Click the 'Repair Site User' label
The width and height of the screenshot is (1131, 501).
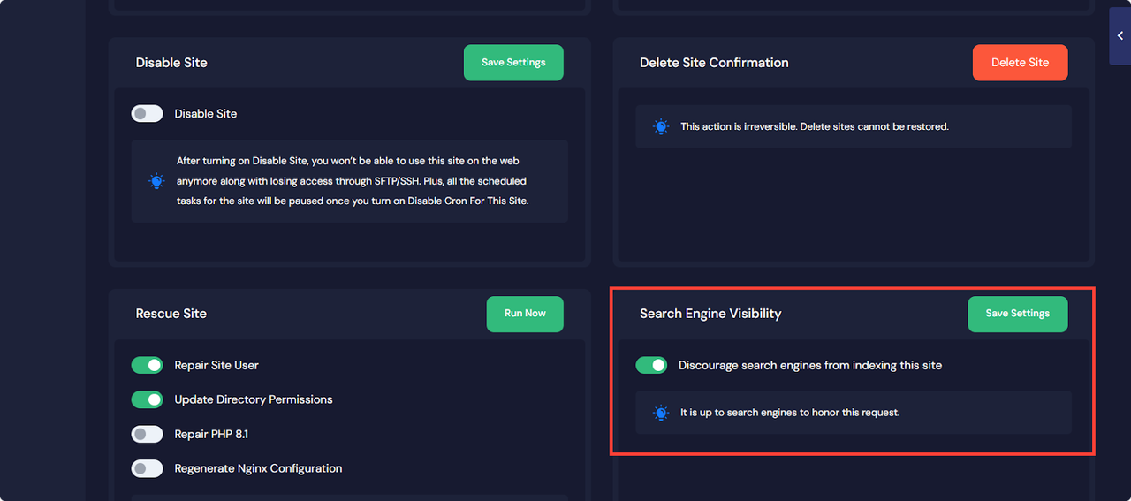(216, 365)
